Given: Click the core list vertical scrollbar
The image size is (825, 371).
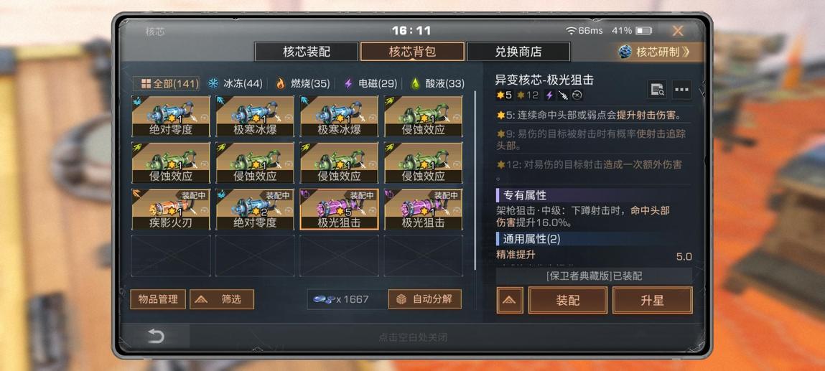Looking at the screenshot, I should pos(475,179).
